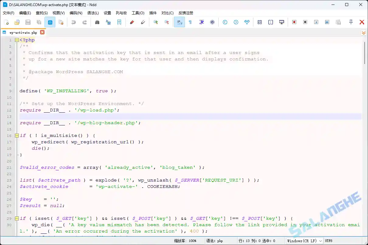Toggle paragraph mark display icon
The image size is (368, 245).
click(x=190, y=22)
